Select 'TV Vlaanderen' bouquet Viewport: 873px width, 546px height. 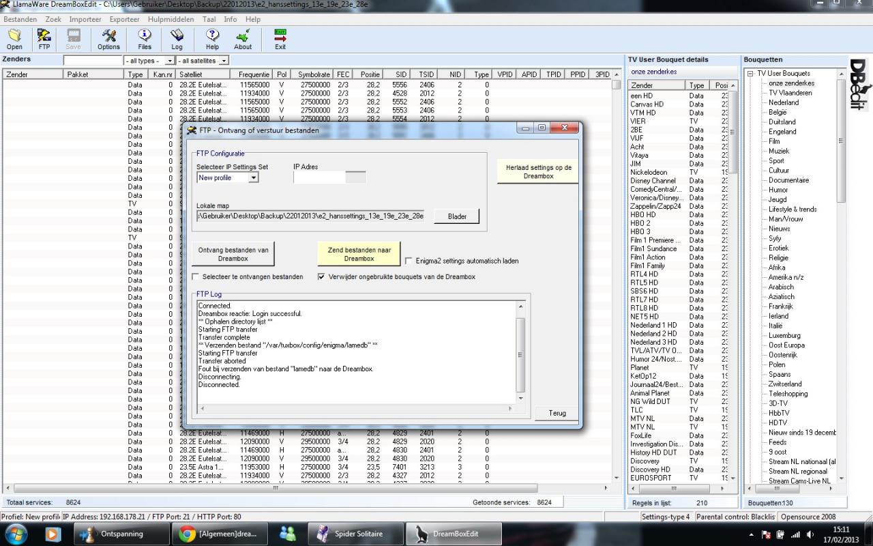(790, 93)
